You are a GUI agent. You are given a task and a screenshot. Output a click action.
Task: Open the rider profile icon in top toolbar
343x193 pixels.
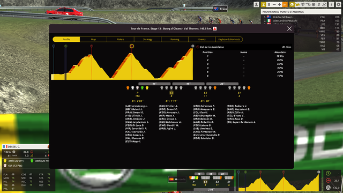coord(256,4)
